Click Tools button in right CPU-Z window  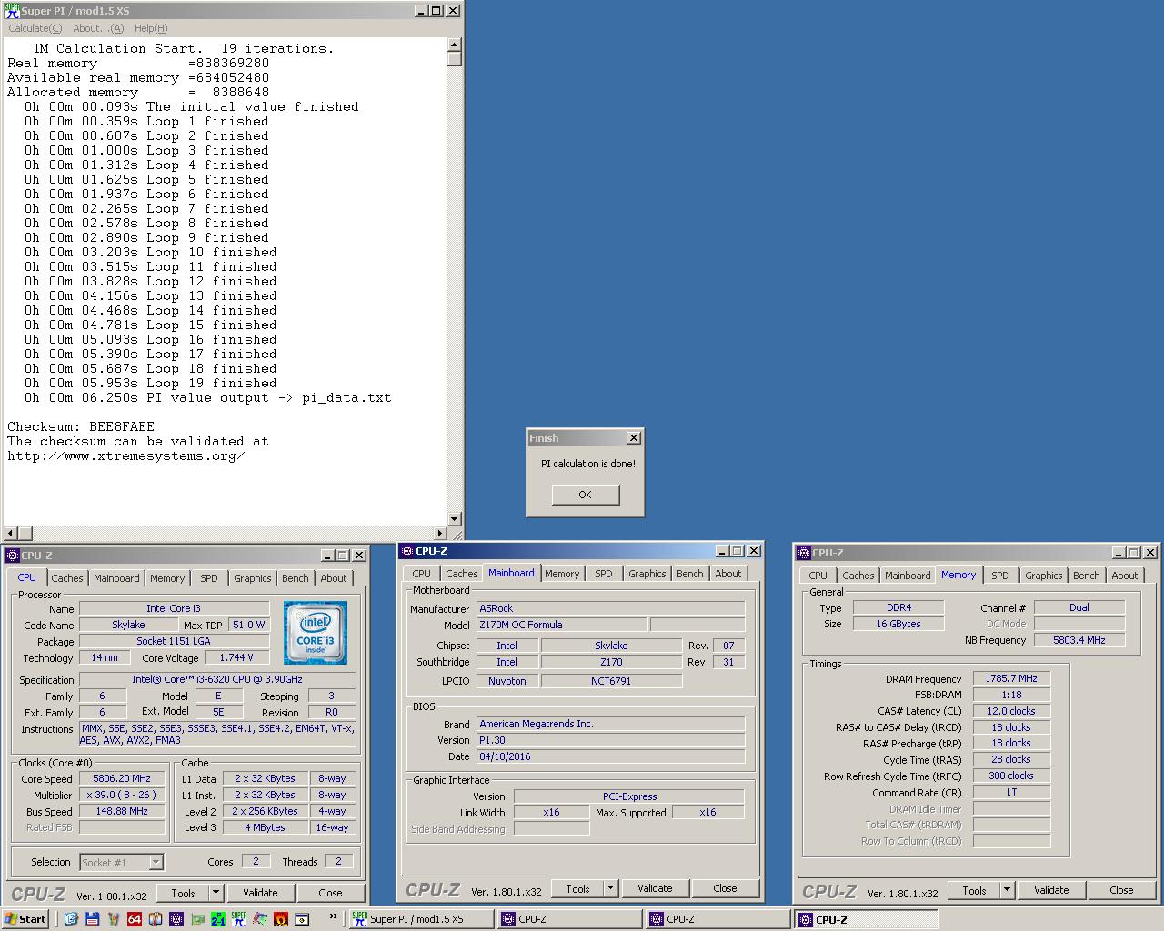point(974,890)
